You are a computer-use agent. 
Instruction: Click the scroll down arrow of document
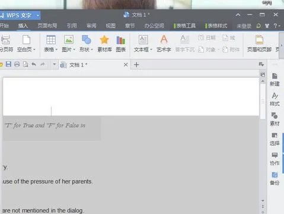[x=263, y=201]
